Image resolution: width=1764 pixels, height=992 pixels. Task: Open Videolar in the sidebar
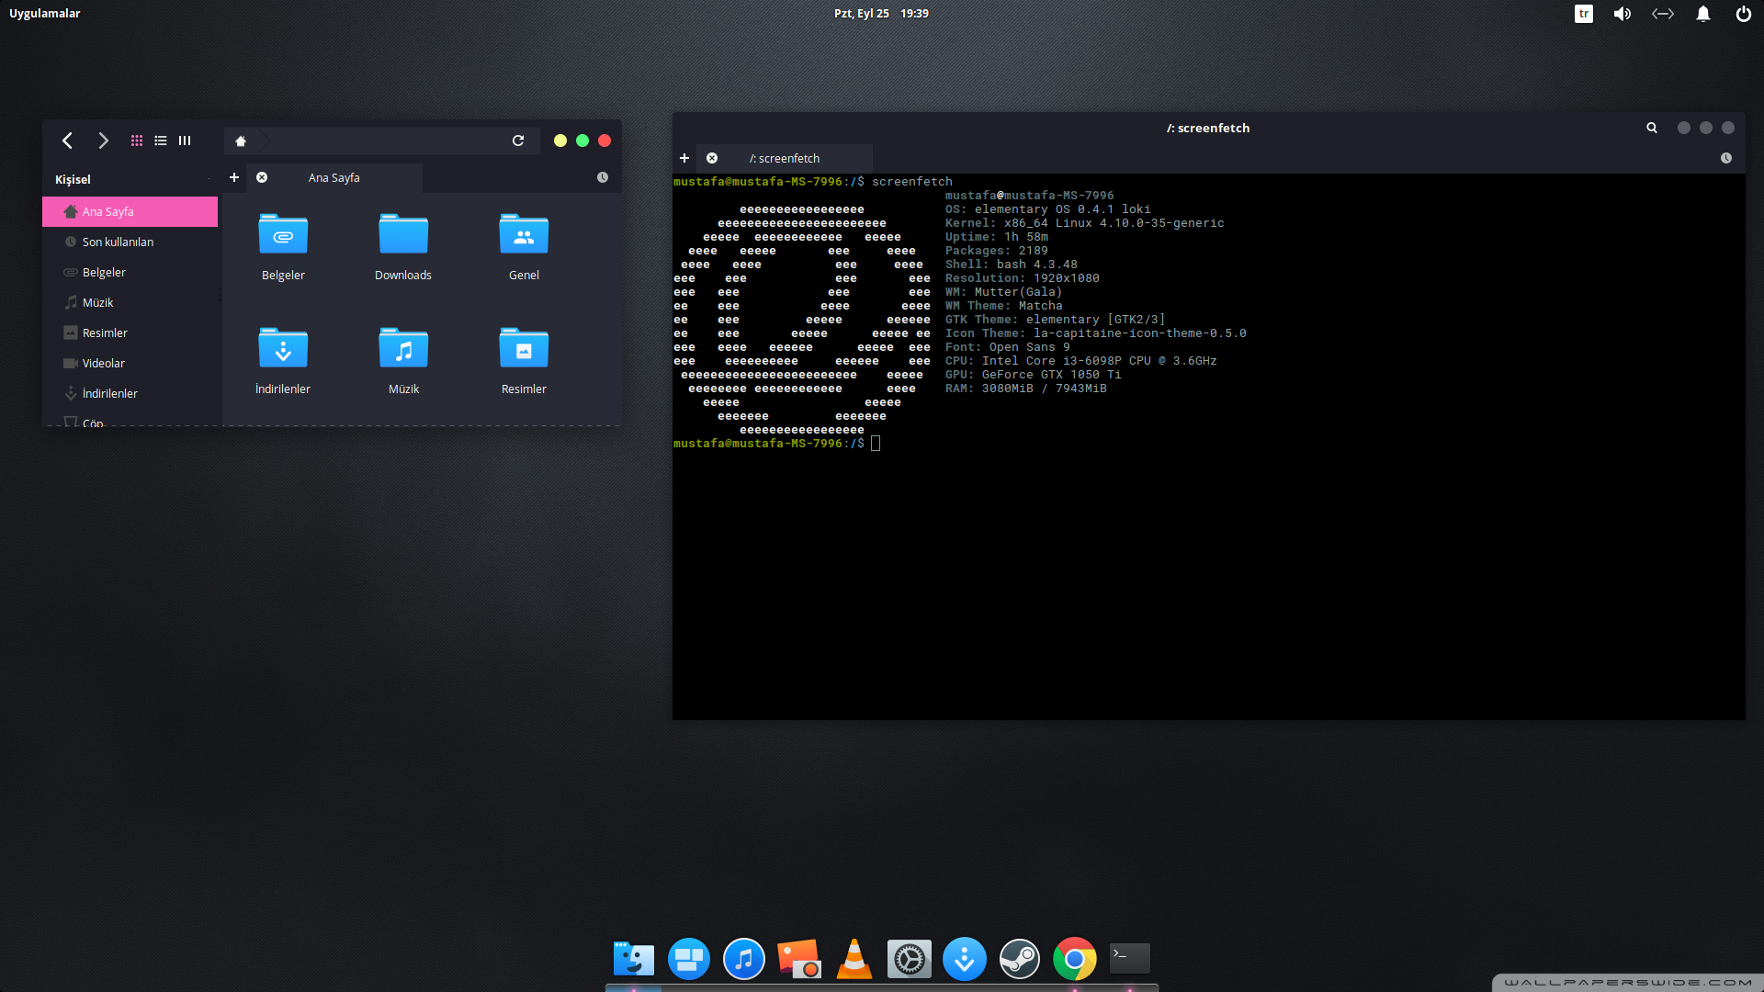(130, 363)
